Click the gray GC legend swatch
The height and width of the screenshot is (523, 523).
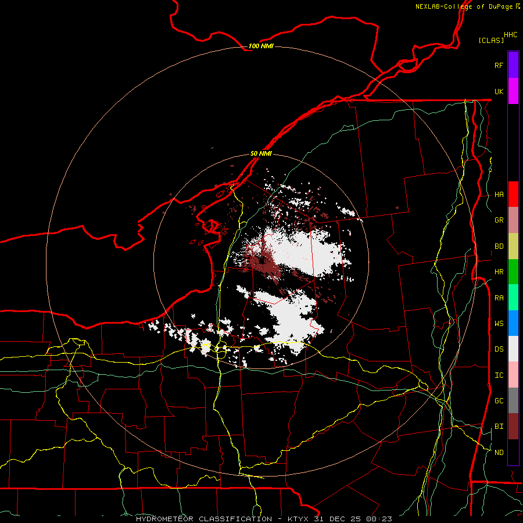513,400
